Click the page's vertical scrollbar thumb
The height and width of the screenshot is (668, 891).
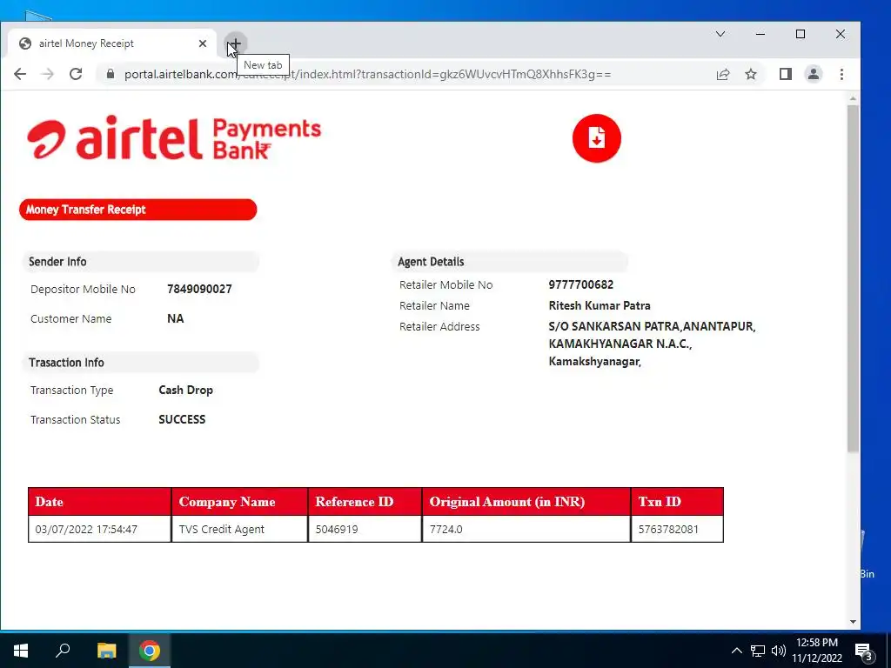[x=853, y=278]
